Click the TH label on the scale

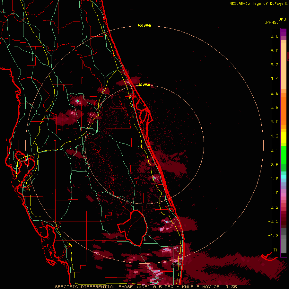[276, 250]
